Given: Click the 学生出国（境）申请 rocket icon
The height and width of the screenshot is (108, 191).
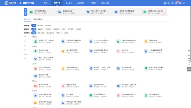Looking at the screenshot, I should point(63,103).
